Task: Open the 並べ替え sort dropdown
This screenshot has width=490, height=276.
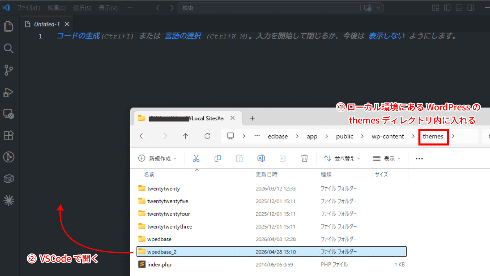Action: tap(342, 159)
